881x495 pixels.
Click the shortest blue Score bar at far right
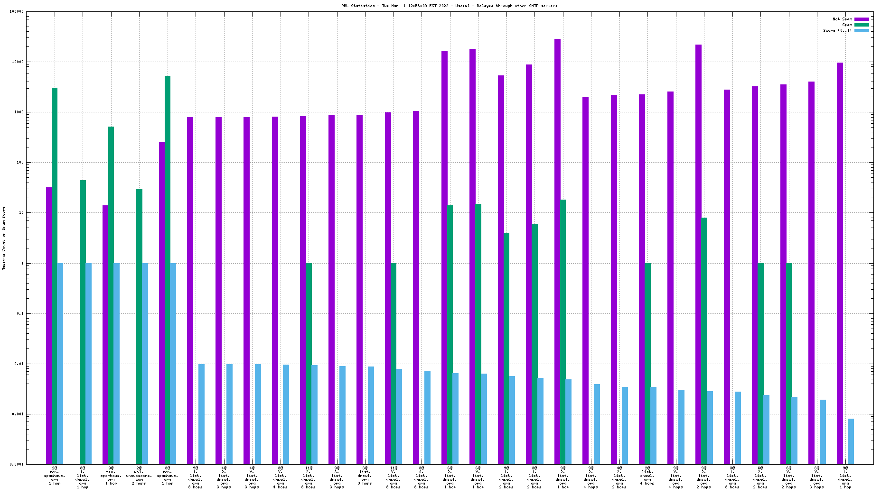(851, 441)
